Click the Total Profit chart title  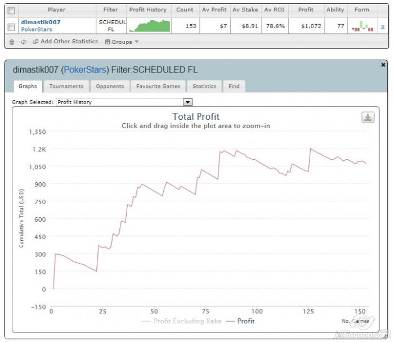(x=196, y=117)
